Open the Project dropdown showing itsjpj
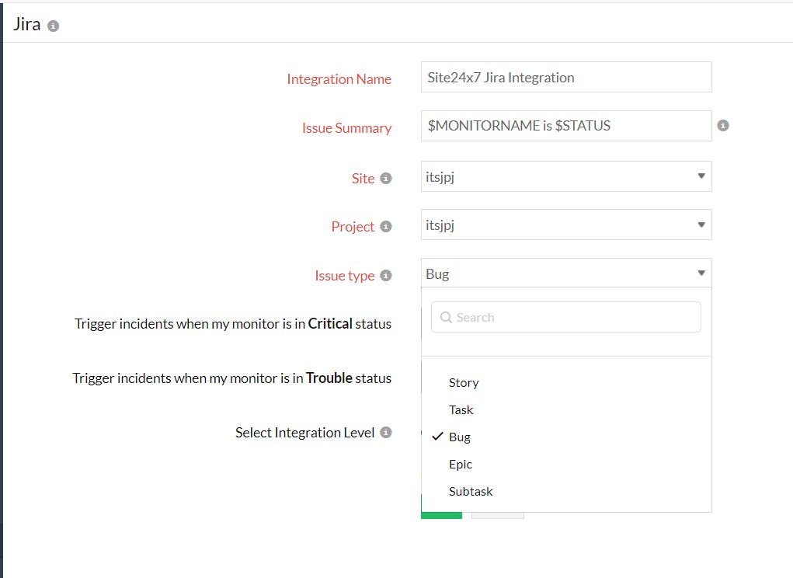Screen dimensions: 793x578 (566, 225)
